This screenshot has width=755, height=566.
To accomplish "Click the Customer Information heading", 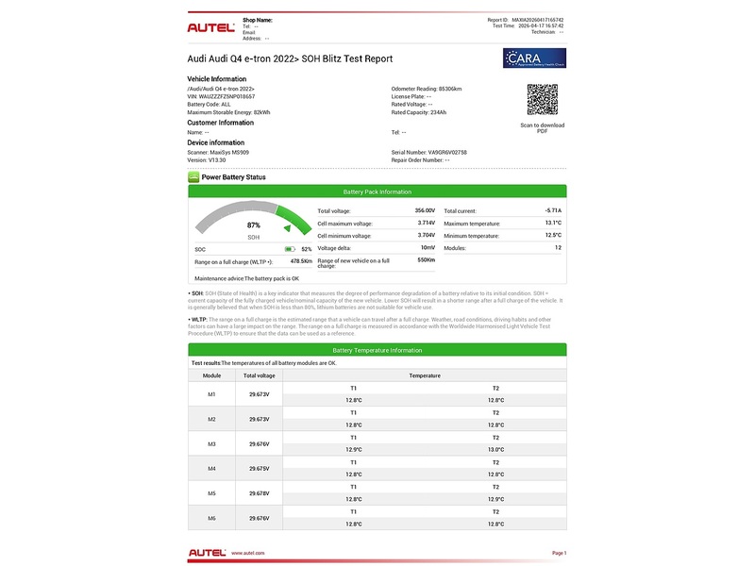I will (221, 123).
